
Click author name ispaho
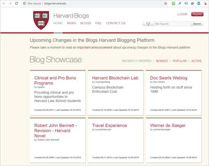41,87
